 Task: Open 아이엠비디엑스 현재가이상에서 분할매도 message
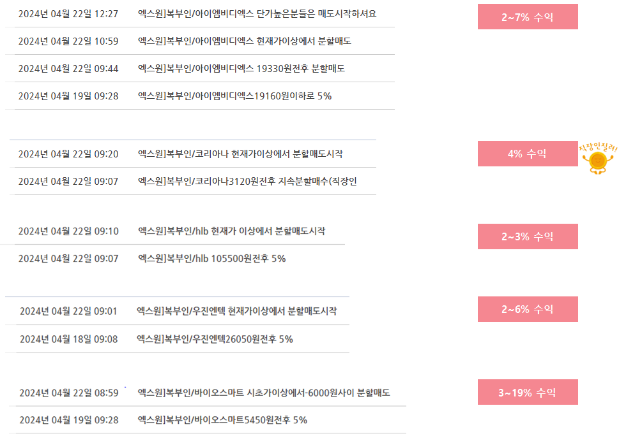tap(245, 41)
